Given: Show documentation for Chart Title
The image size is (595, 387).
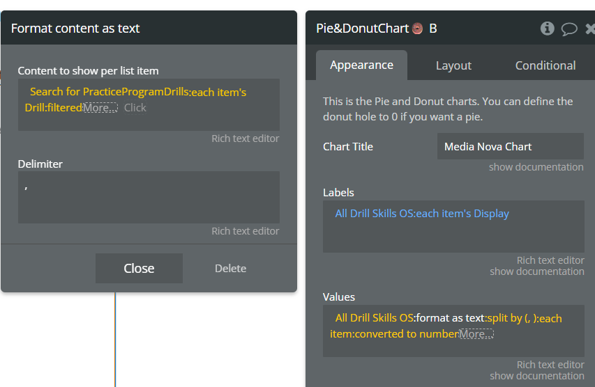Looking at the screenshot, I should 536,167.
